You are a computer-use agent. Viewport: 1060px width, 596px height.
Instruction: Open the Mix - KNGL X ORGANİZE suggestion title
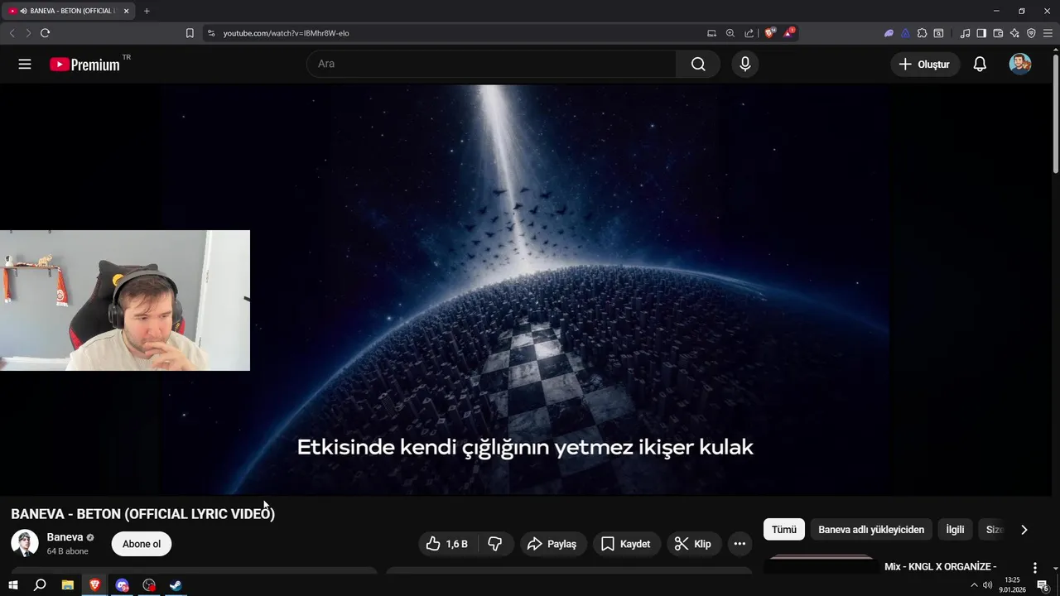click(940, 567)
